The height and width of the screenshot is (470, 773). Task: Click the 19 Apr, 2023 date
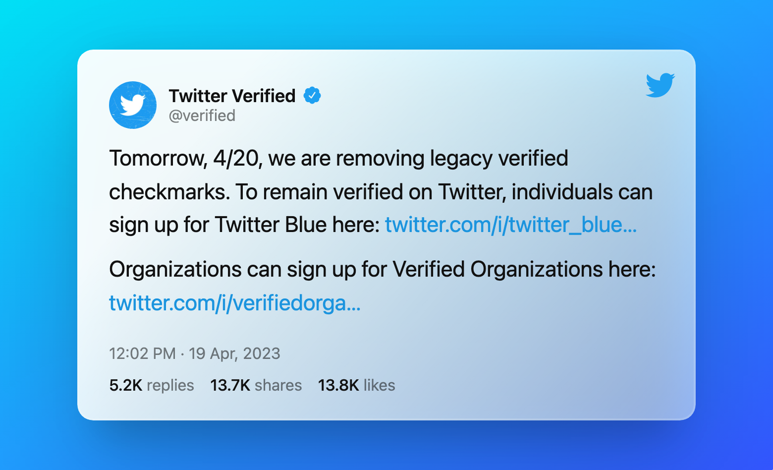click(234, 353)
